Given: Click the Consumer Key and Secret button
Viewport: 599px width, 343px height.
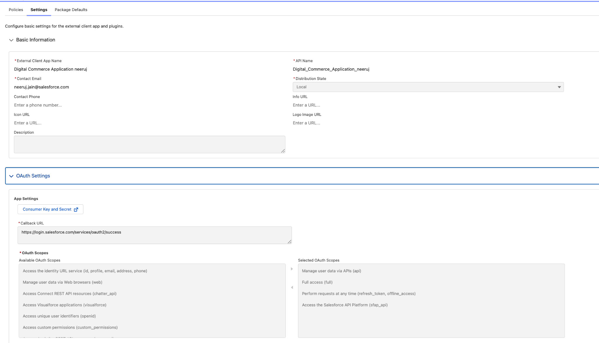Looking at the screenshot, I should point(50,209).
